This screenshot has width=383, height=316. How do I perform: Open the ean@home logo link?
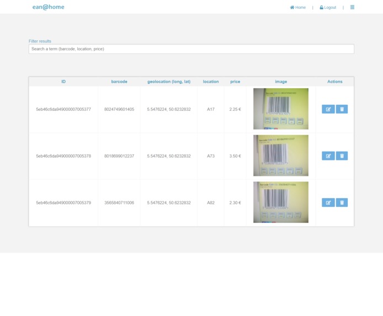coord(49,7)
